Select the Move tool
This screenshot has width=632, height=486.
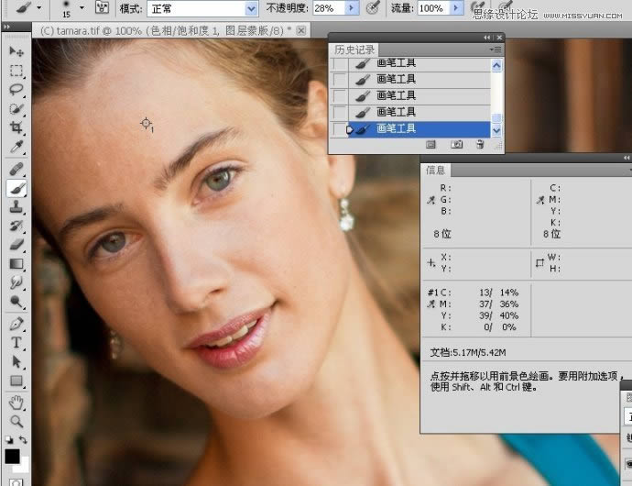(16, 51)
